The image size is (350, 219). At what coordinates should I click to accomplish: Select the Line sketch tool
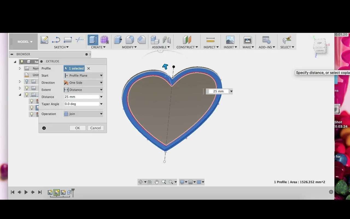click(56, 40)
